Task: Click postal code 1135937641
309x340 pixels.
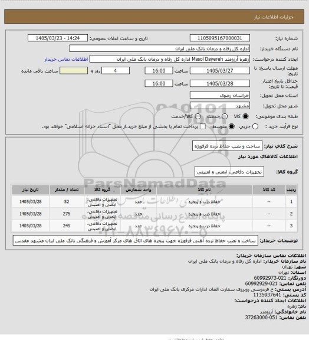Action: (x=267, y=295)
